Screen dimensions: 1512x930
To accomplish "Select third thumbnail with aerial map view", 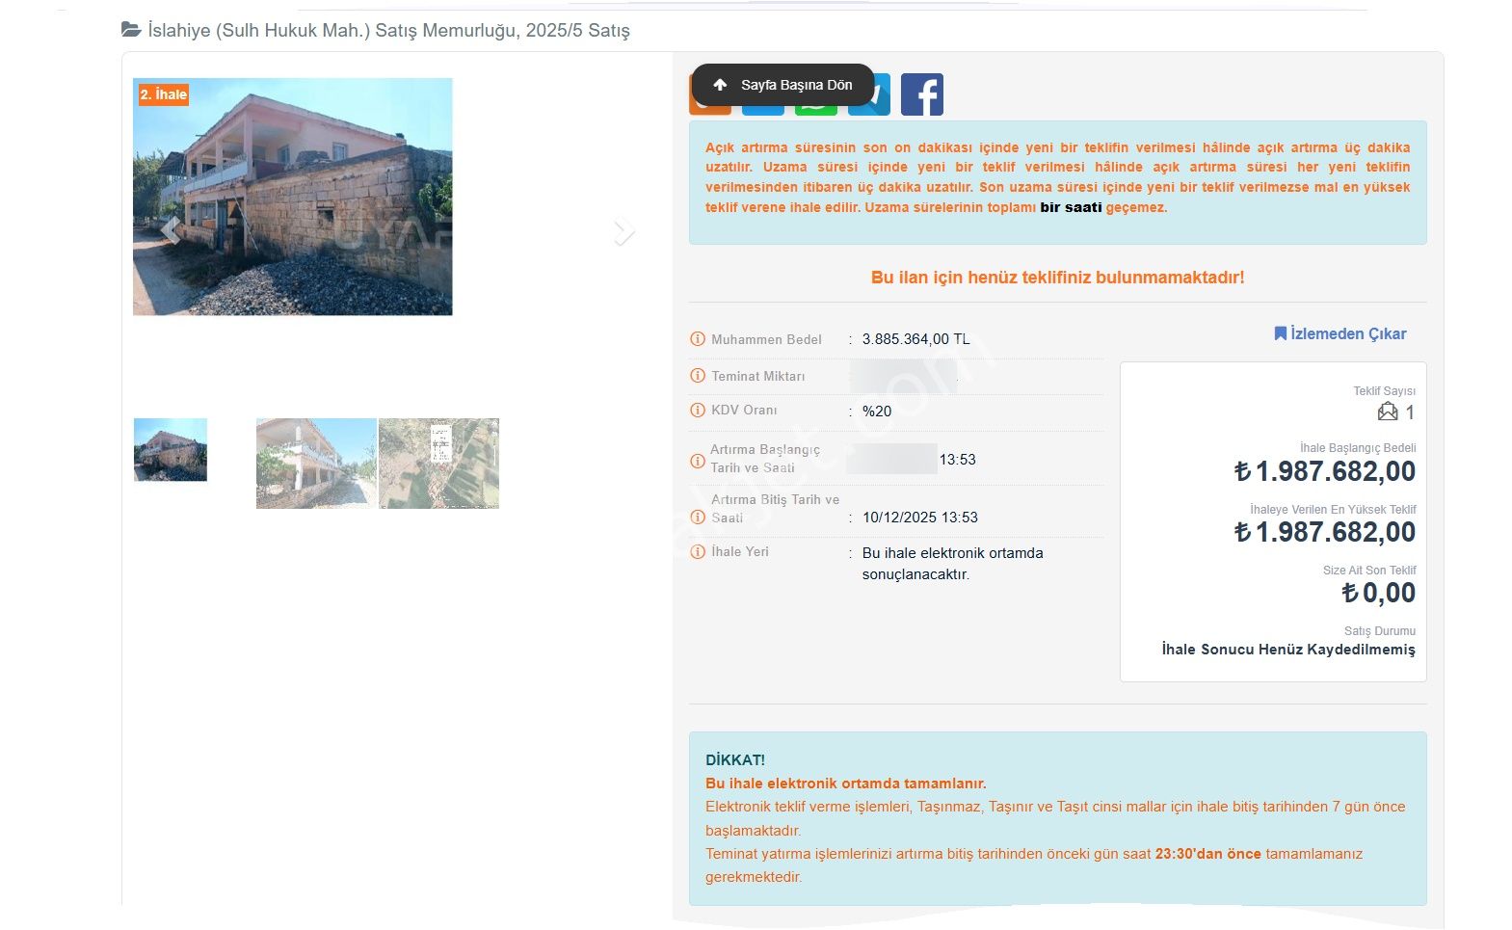I will coord(438,463).
